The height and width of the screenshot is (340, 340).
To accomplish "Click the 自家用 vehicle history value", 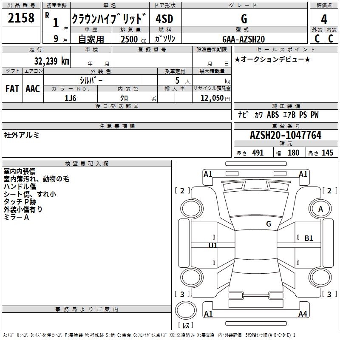I will tap(91, 39).
